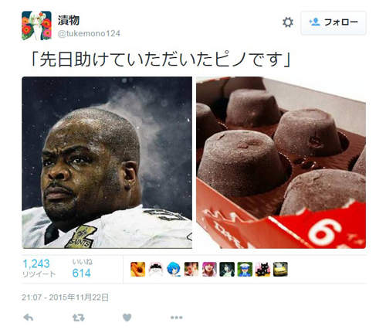Open the orange flower liker avatar
This screenshot has height=333, width=386.
tap(137, 270)
